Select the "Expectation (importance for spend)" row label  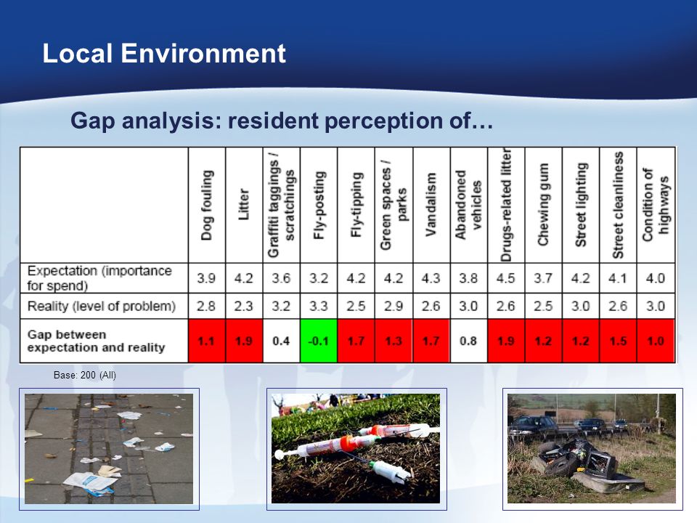pos(99,278)
